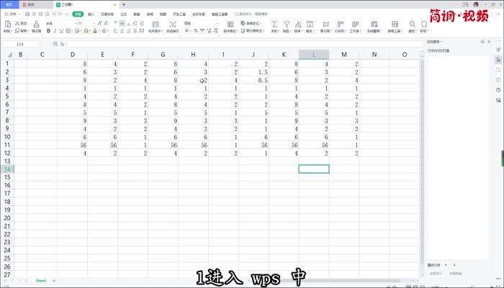Open the Data ribbon tab
Viewport: 504px width, 288px height.
pos(137,14)
